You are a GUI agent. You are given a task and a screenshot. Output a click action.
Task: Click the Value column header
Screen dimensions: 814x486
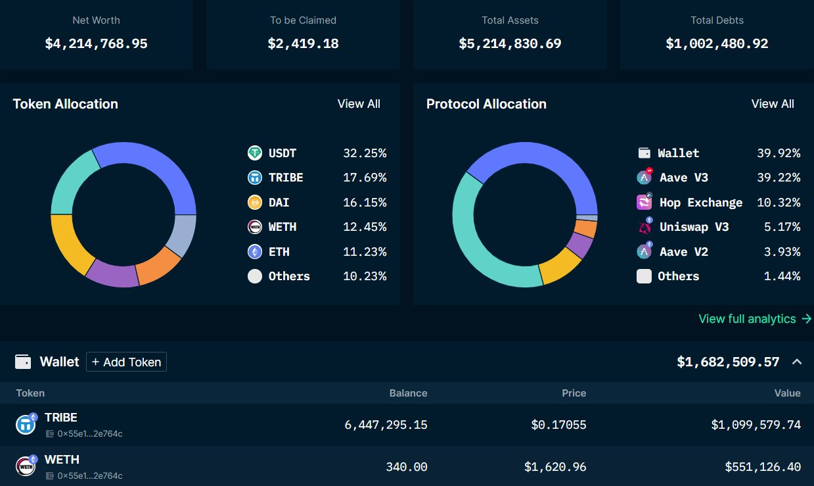787,393
